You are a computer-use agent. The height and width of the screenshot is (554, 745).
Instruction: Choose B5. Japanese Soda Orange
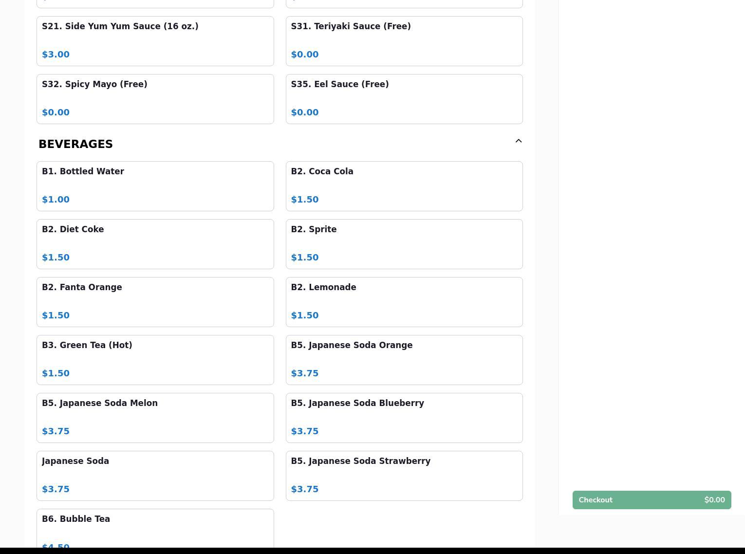click(404, 360)
